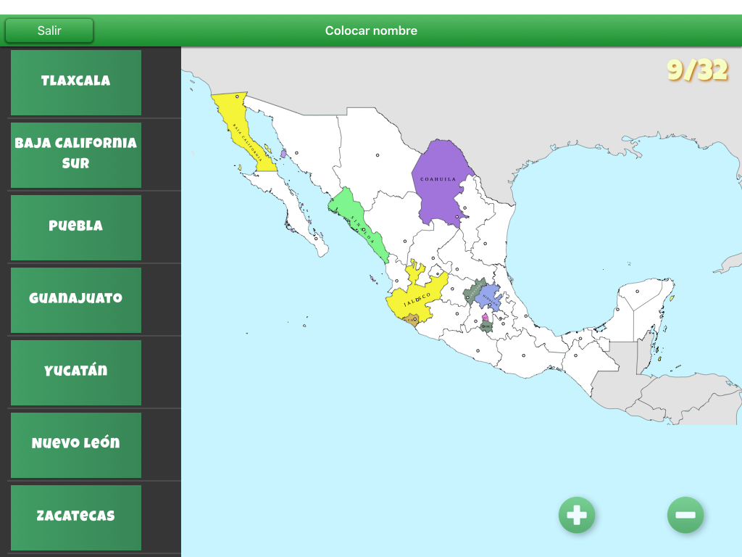
Task: Tap the Salir button
Action: click(49, 30)
